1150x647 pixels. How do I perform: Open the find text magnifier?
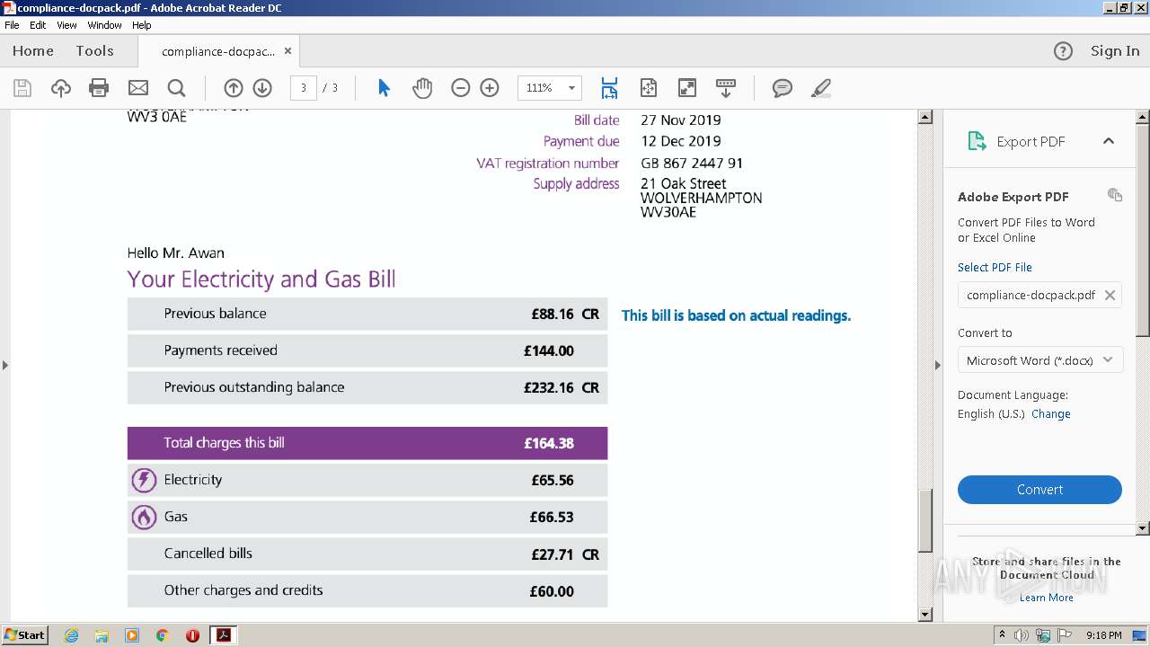coord(176,88)
